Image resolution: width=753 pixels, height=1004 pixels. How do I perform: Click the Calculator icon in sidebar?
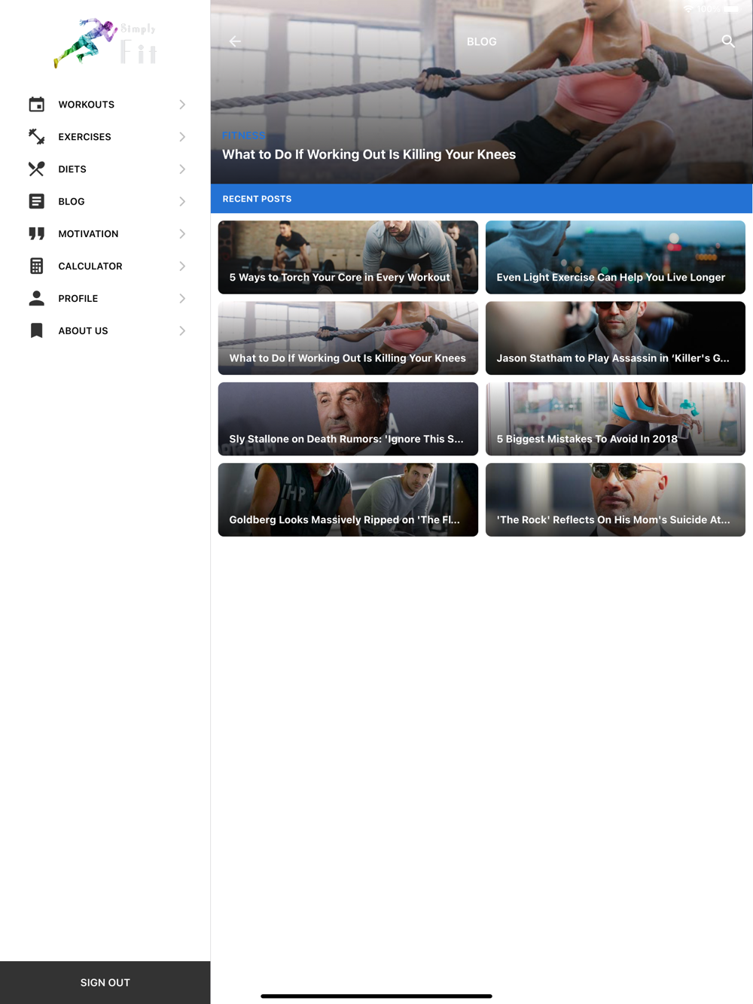coord(36,266)
